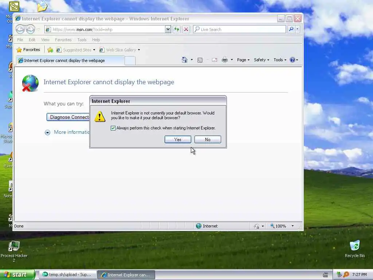Click the 100% zoom level button

[x=278, y=226]
